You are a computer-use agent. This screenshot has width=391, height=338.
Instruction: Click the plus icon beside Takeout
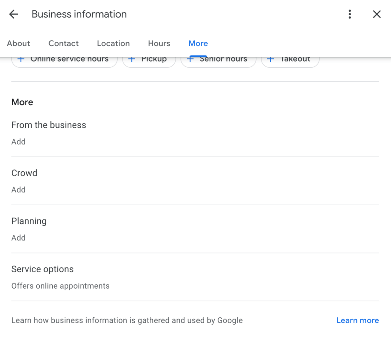click(271, 60)
